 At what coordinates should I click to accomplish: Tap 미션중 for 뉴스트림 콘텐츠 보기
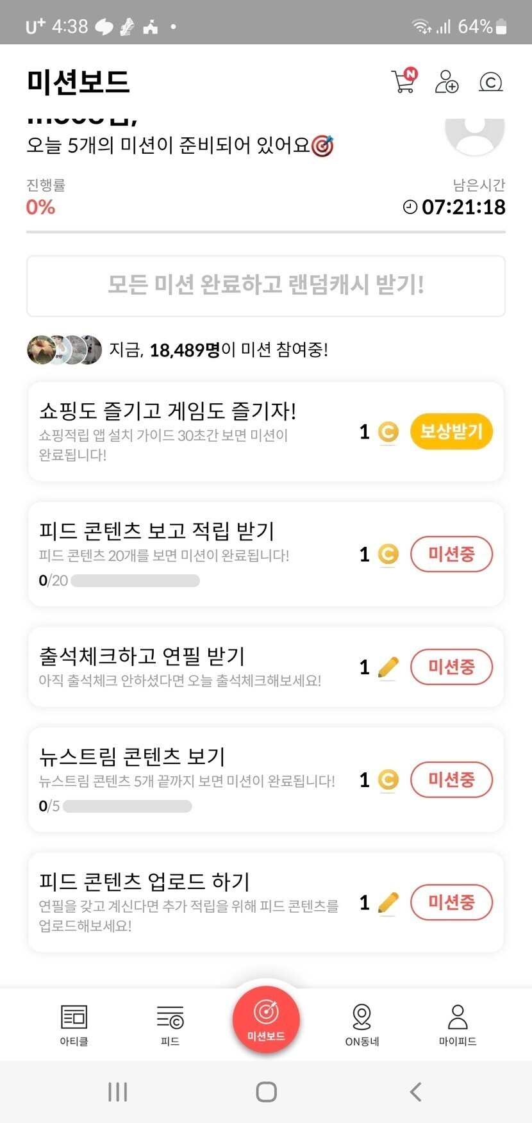point(451,780)
